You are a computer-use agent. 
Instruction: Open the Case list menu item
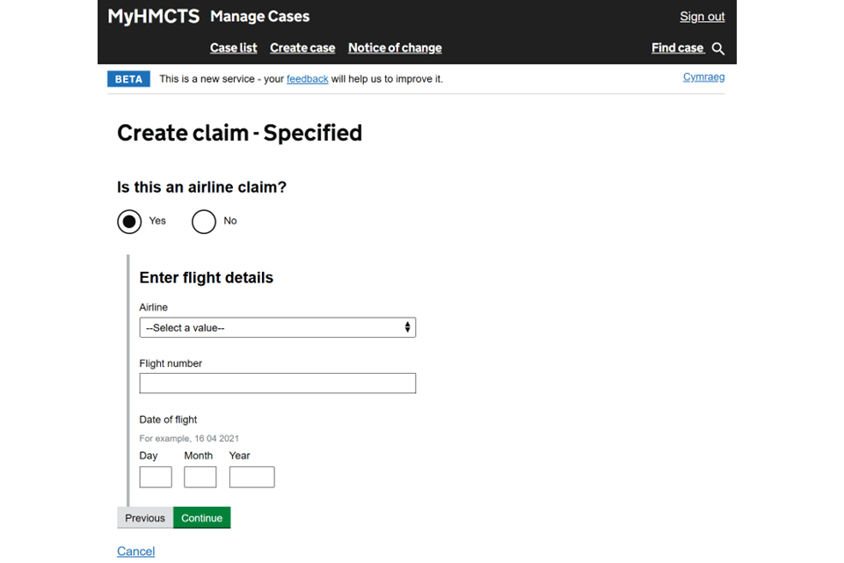tap(233, 48)
